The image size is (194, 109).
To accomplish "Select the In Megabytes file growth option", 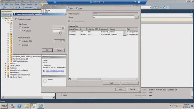I will 20,31.
